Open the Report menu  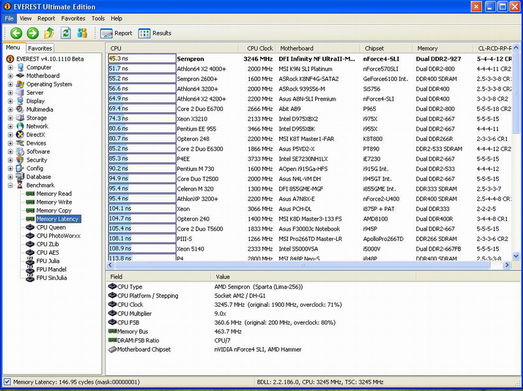coord(46,18)
